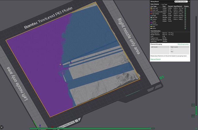
Task: Toggle display of Custom lines
Action: (x=185, y=19)
